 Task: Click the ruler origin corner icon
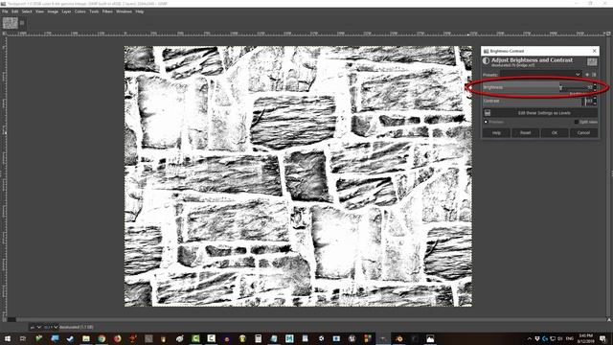point(4,34)
